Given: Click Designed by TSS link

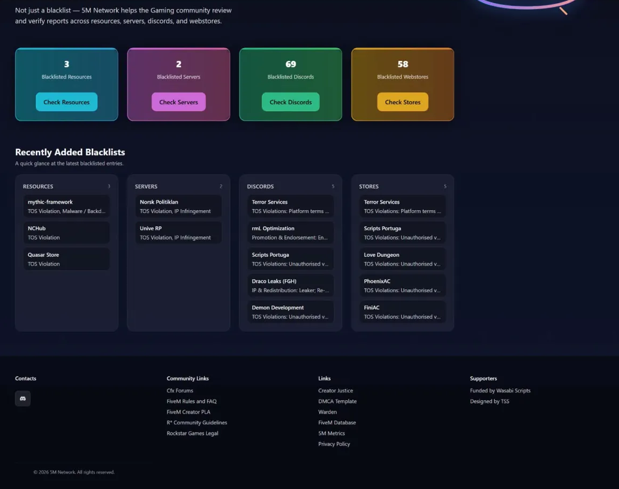Looking at the screenshot, I should [x=489, y=401].
